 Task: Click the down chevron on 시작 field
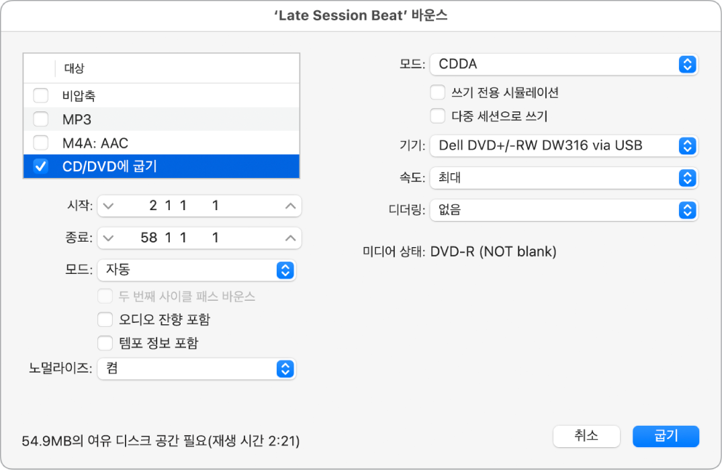tap(109, 206)
